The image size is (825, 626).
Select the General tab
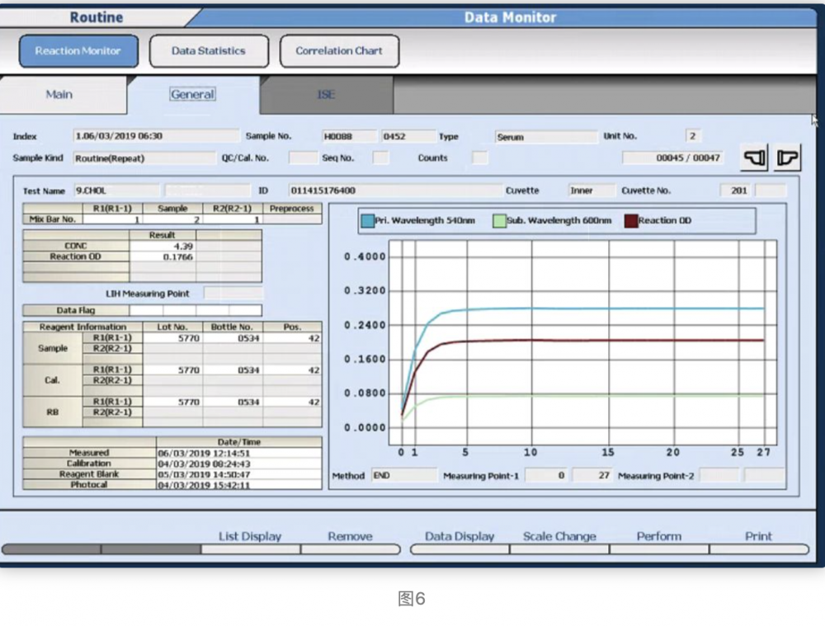[192, 95]
